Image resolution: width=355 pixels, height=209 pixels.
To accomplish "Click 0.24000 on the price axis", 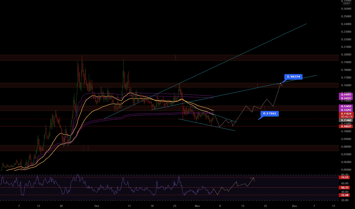I will pyautogui.click(x=346, y=24).
